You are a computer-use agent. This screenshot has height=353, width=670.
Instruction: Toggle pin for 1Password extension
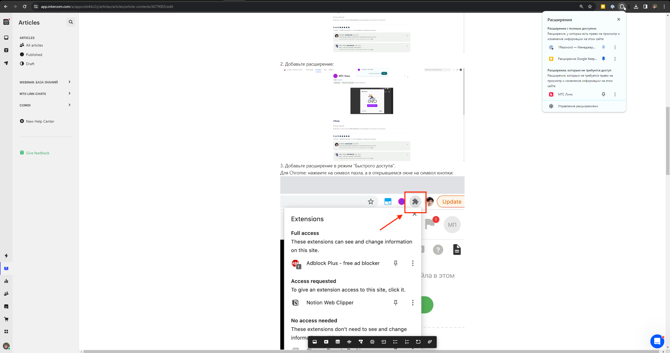pos(604,47)
